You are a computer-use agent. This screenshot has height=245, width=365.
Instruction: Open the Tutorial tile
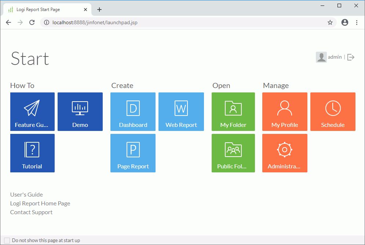(x=32, y=153)
